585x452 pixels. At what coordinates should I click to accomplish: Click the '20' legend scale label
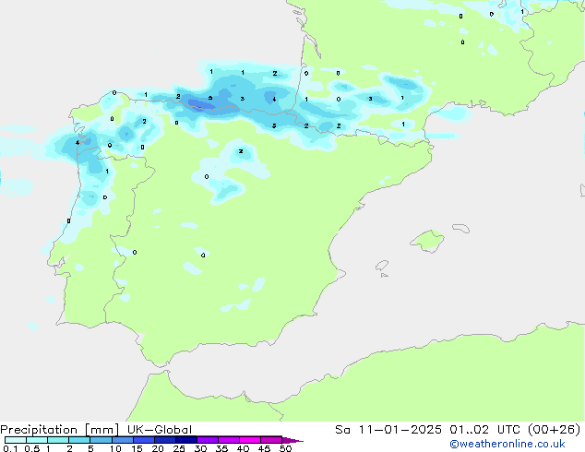[158, 448]
